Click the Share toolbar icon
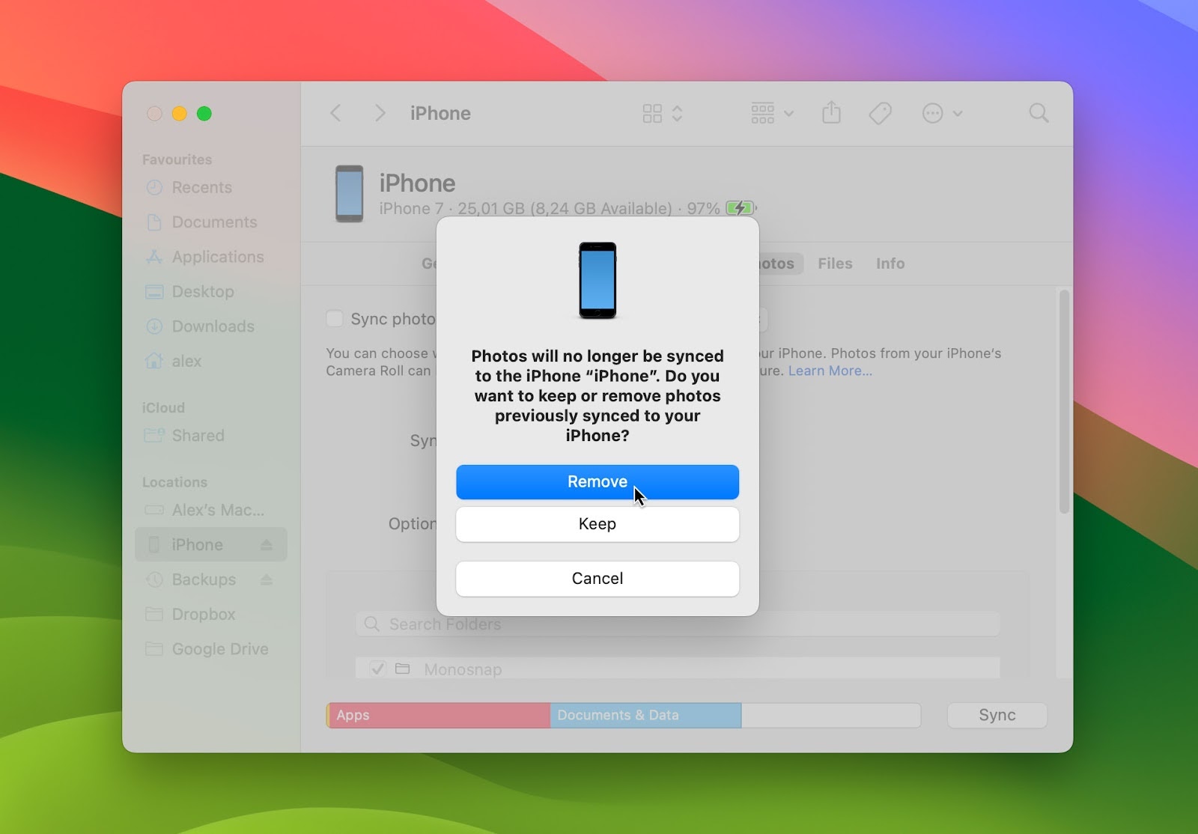Screen dimensions: 1198x834 click(831, 113)
